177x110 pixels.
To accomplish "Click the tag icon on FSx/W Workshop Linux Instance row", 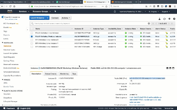I will (x=167, y=33).
